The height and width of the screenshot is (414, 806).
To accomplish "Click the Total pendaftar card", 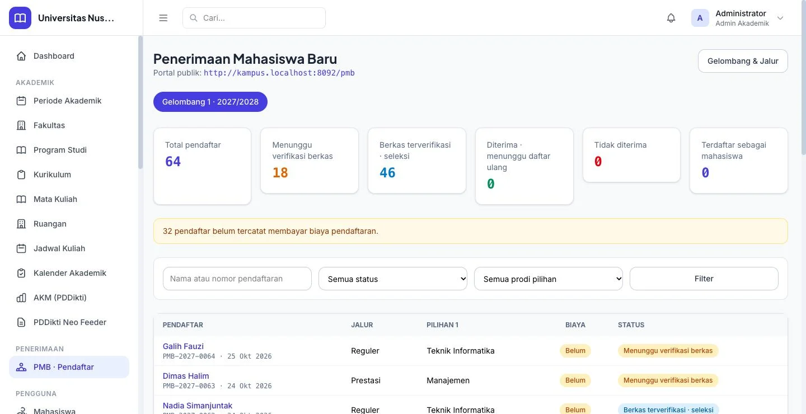I will (x=202, y=166).
